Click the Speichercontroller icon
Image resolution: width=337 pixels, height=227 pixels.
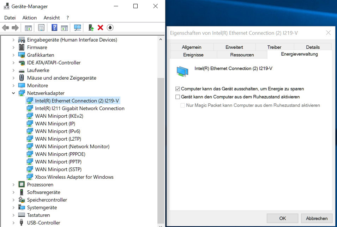click(22, 200)
